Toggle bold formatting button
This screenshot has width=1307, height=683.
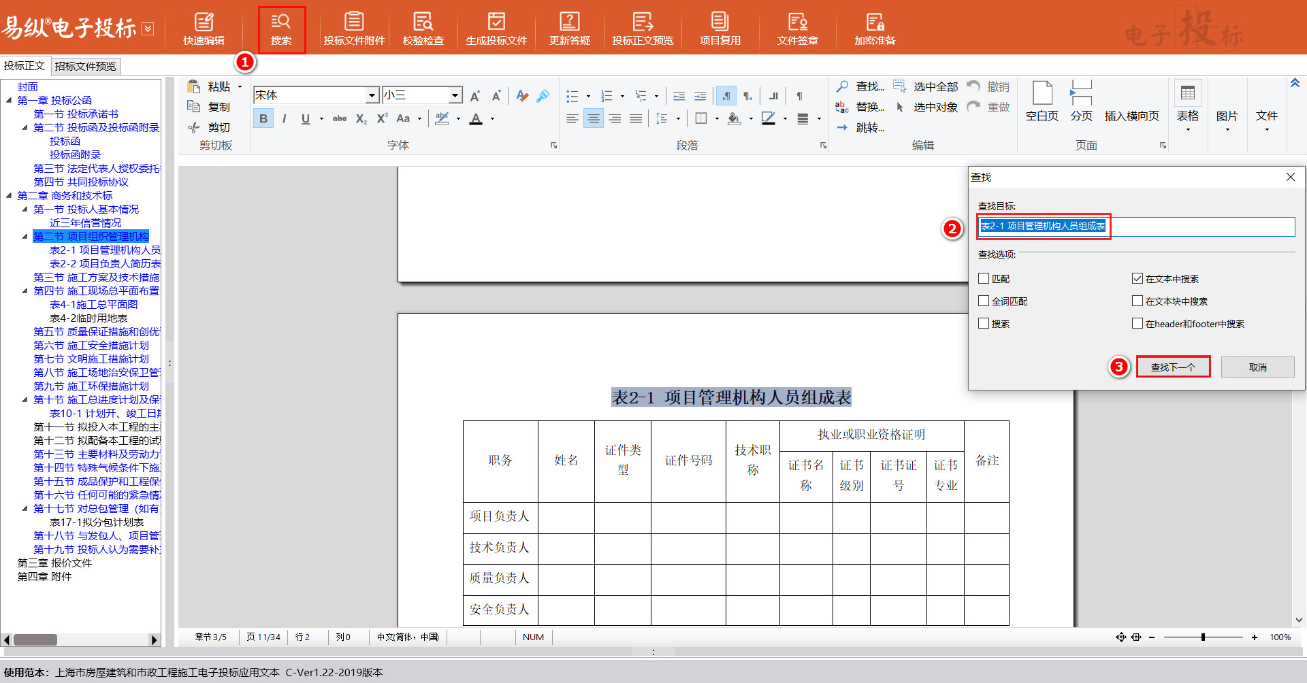pos(263,118)
